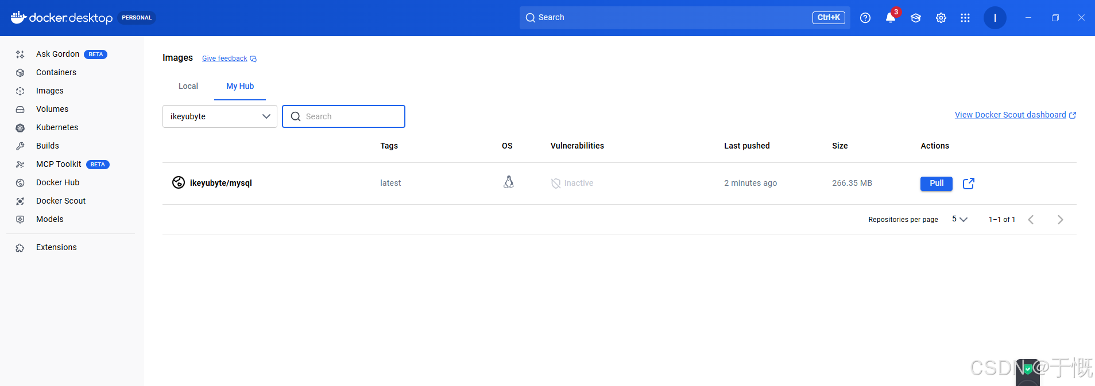Minimize the Docker Desktop window
This screenshot has height=386, width=1095.
(1028, 18)
